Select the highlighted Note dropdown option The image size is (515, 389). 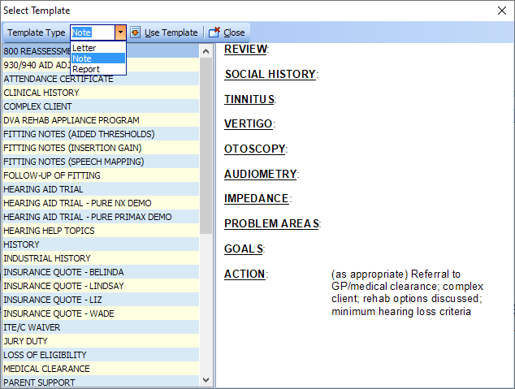(82, 58)
